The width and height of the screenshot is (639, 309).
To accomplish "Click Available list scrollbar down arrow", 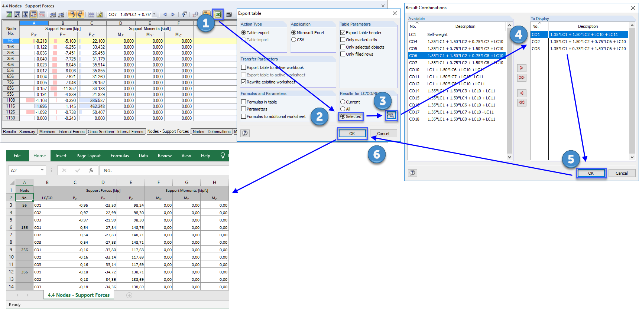I will point(509,157).
